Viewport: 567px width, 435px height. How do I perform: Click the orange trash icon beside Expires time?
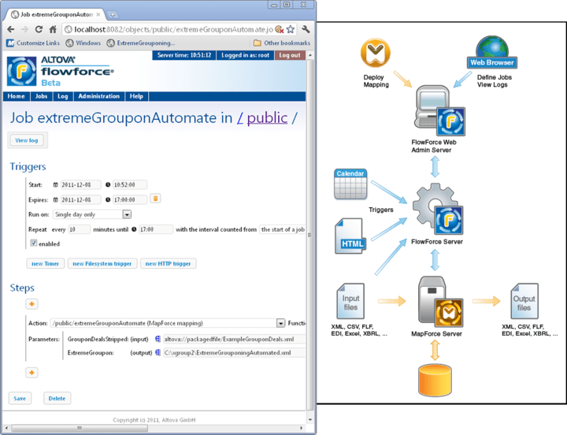pyautogui.click(x=155, y=199)
